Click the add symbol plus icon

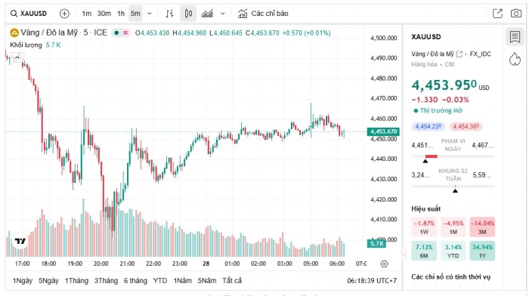(x=64, y=14)
